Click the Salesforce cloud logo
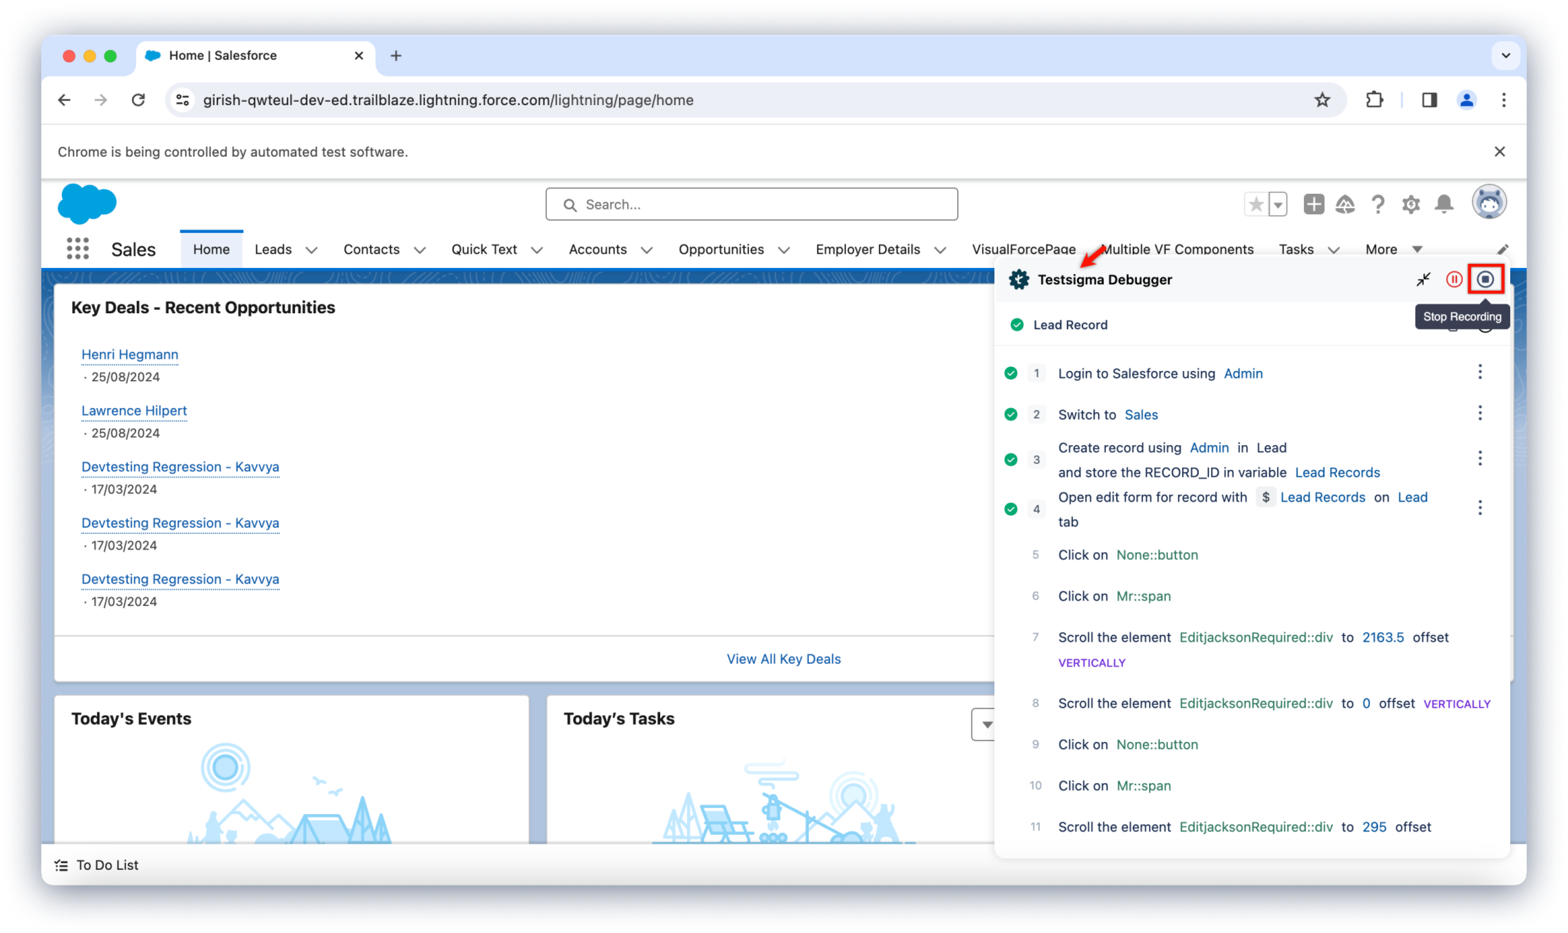The image size is (1568, 933). (87, 204)
